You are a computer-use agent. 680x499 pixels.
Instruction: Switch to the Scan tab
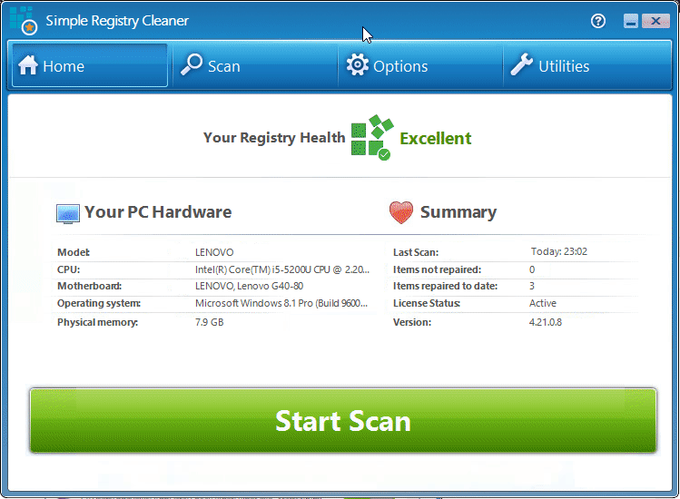[x=255, y=65]
